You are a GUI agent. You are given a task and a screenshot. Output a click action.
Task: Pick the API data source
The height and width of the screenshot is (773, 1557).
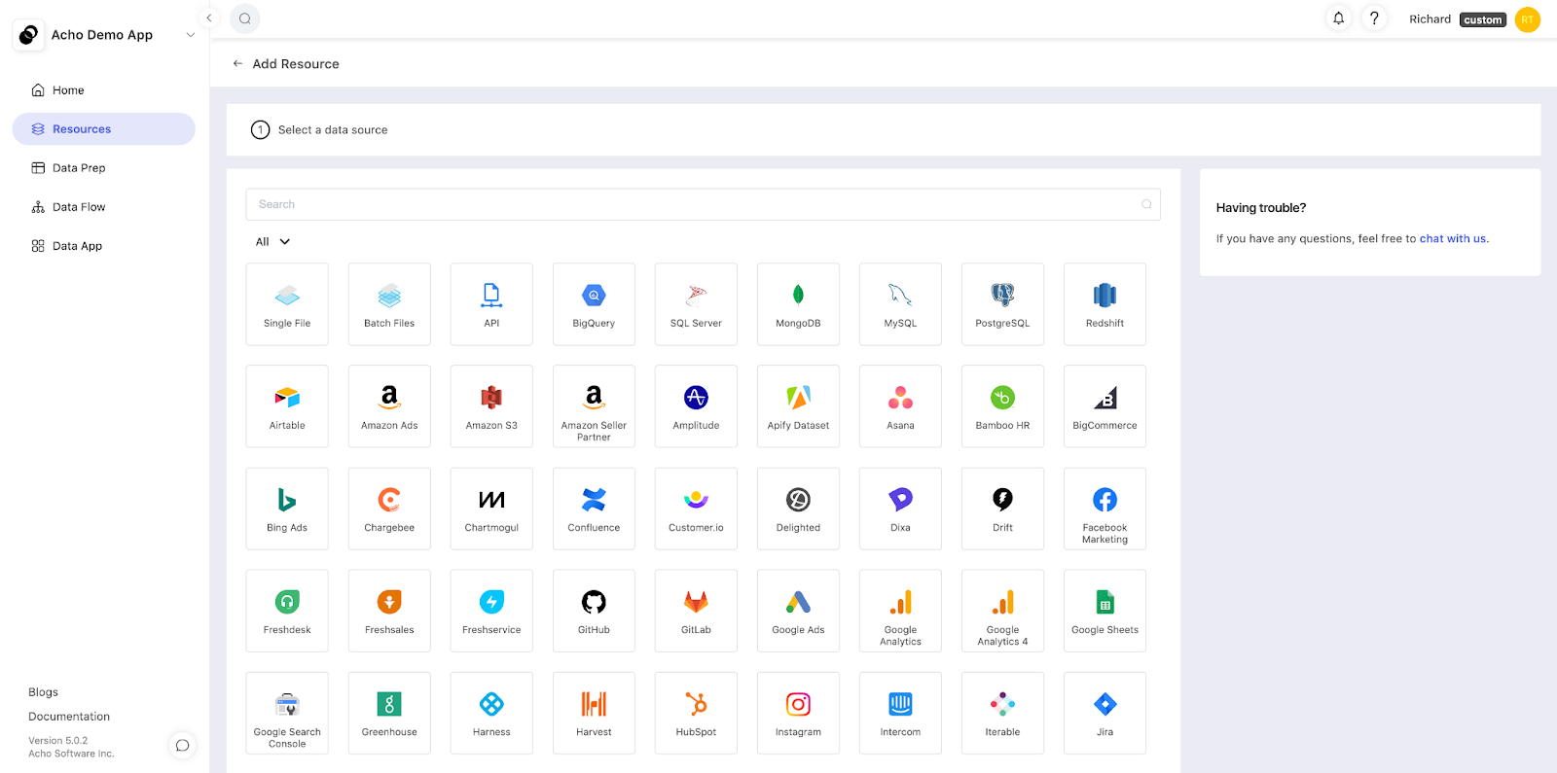pyautogui.click(x=491, y=304)
